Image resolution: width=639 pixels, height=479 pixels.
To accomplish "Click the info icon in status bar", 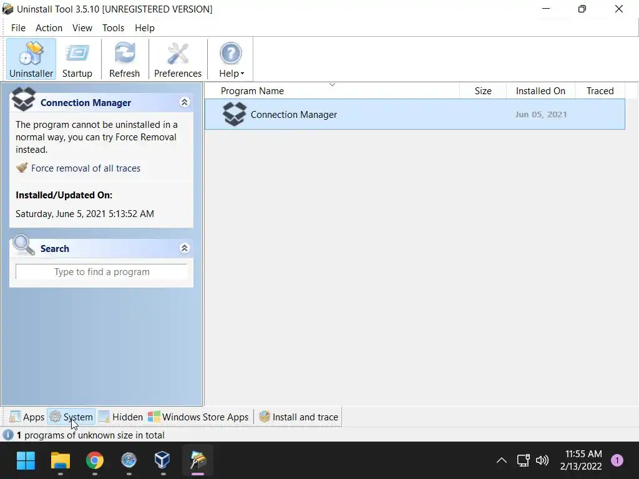I will pyautogui.click(x=7, y=435).
